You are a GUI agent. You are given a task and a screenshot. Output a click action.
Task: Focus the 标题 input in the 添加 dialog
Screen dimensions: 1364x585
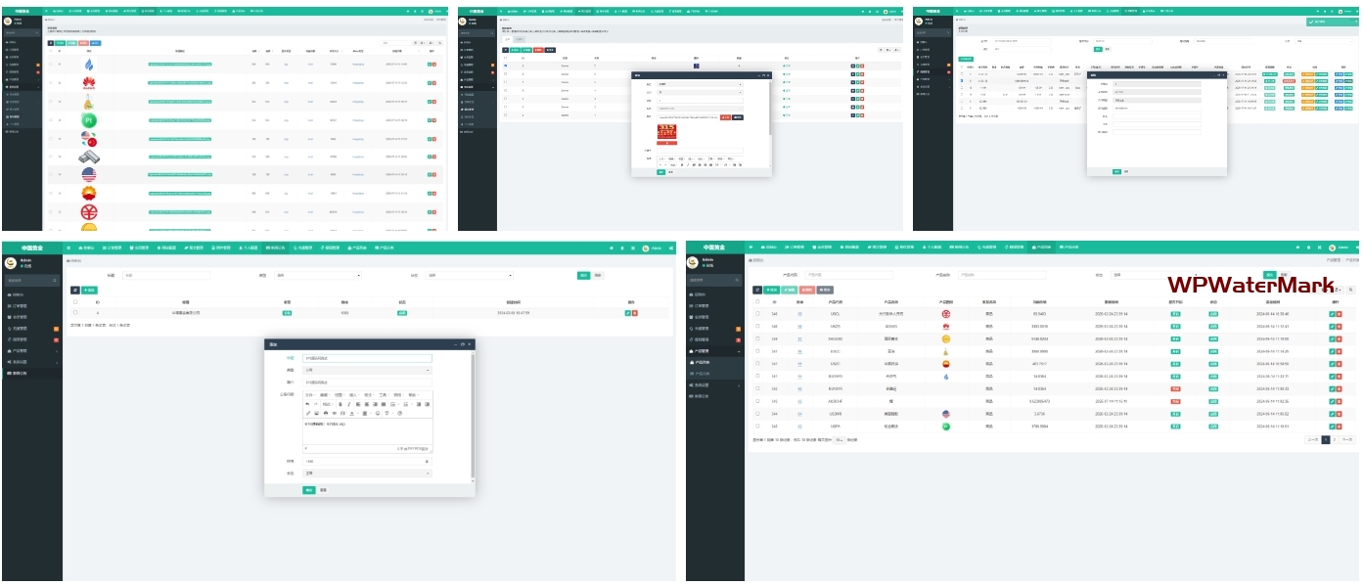pyautogui.click(x=367, y=358)
